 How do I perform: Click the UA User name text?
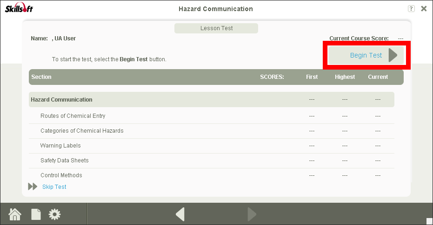(65, 39)
